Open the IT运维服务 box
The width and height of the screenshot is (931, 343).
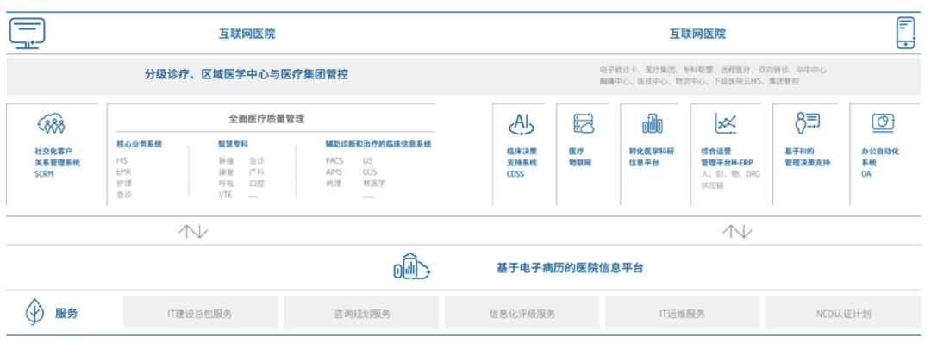683,313
